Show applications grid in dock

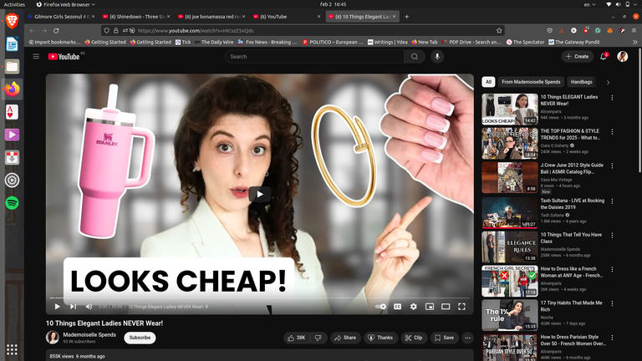click(12, 349)
